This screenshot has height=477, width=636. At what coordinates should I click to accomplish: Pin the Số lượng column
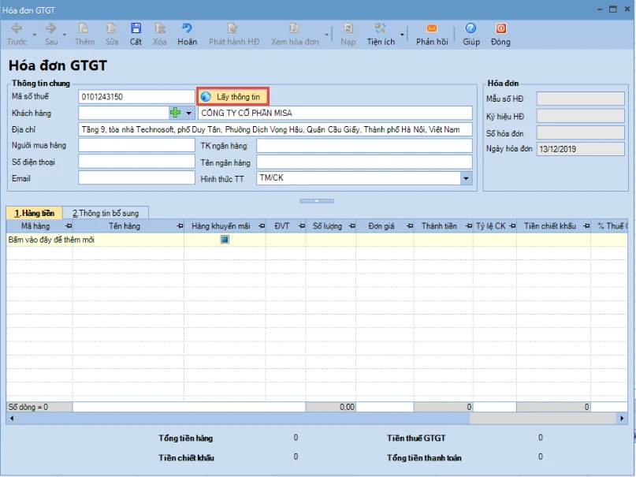[351, 226]
